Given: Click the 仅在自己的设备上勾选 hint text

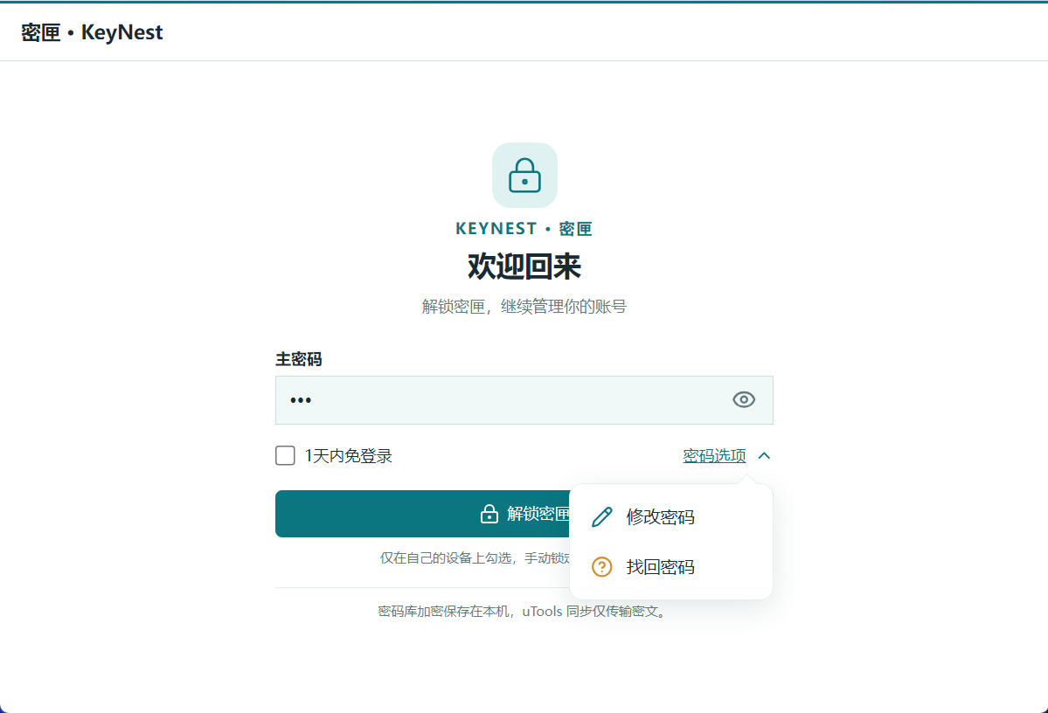Looking at the screenshot, I should (x=475, y=558).
